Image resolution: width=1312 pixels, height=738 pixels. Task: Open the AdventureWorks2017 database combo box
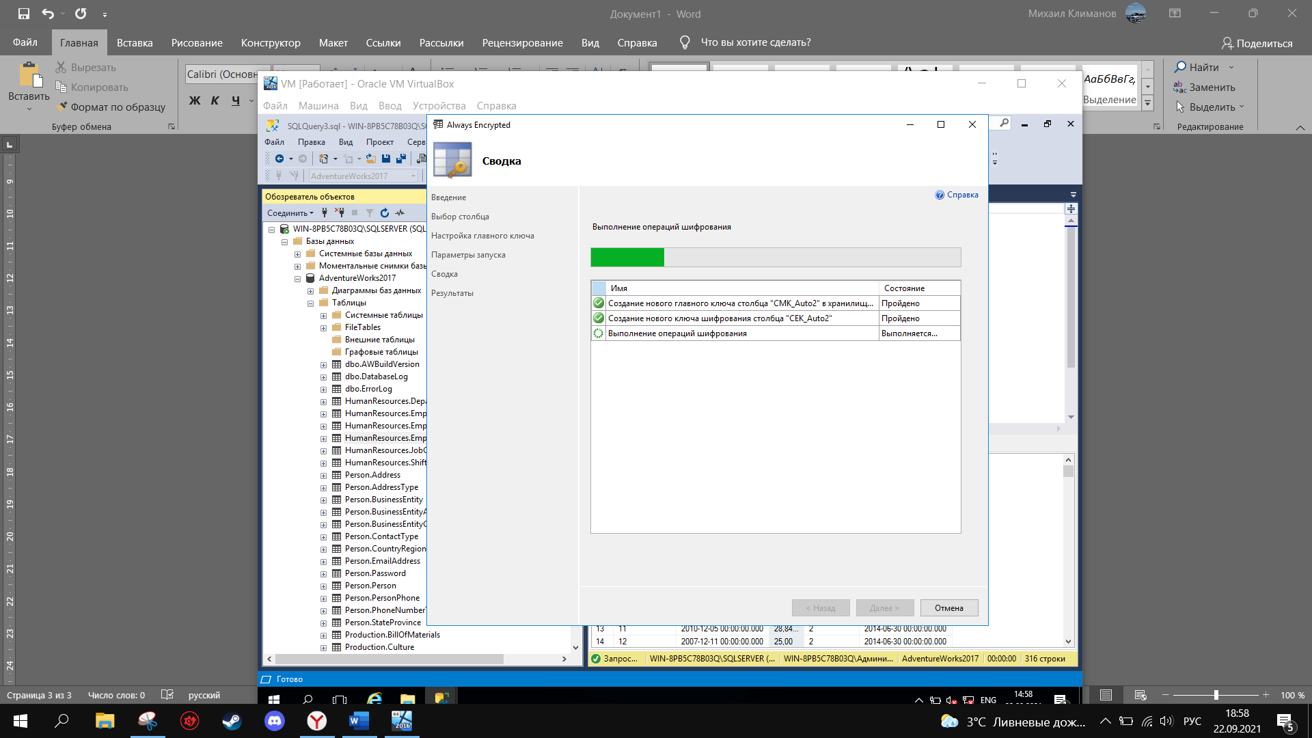363,176
